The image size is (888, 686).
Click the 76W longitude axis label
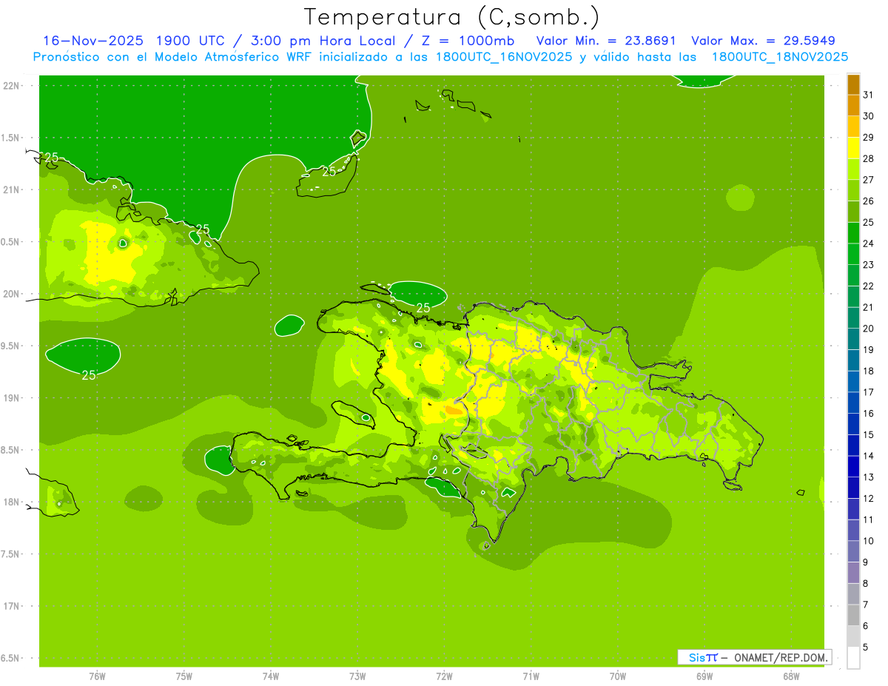(97, 676)
